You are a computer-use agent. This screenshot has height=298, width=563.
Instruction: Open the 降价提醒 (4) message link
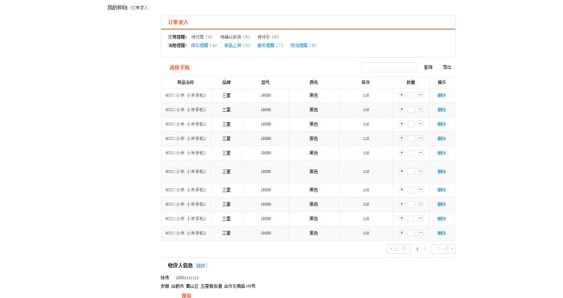click(204, 46)
